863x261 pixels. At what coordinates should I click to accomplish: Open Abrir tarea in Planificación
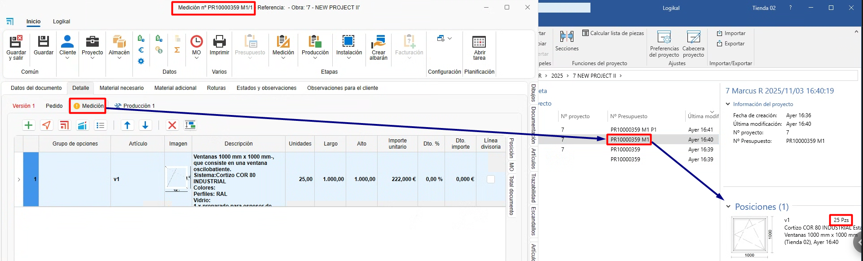pos(479,47)
